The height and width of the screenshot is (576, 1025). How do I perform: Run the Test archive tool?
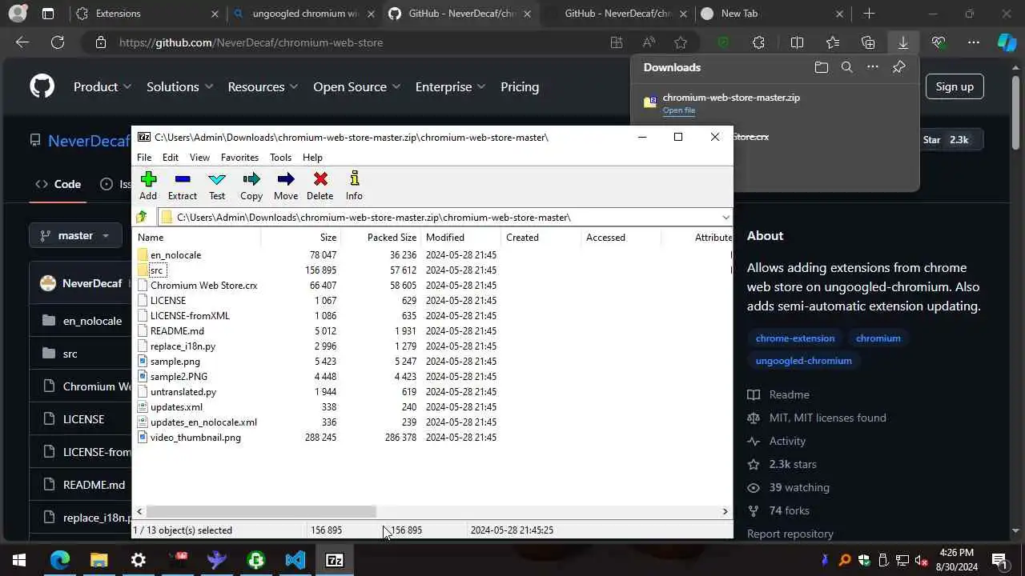(217, 186)
